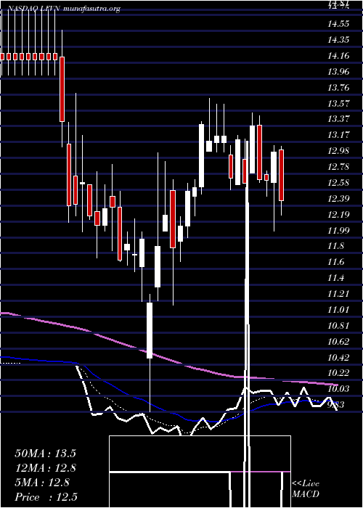The image size is (363, 508).
Task: Click the 14.35 price axis label
Action: 339,40
